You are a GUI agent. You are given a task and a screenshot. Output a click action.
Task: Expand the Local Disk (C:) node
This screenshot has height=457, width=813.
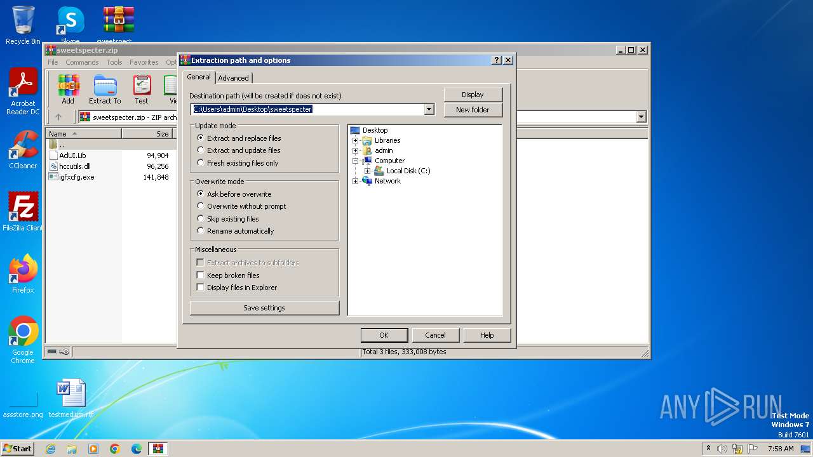(x=367, y=171)
